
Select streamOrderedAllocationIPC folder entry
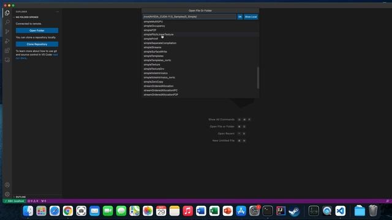(x=200, y=90)
